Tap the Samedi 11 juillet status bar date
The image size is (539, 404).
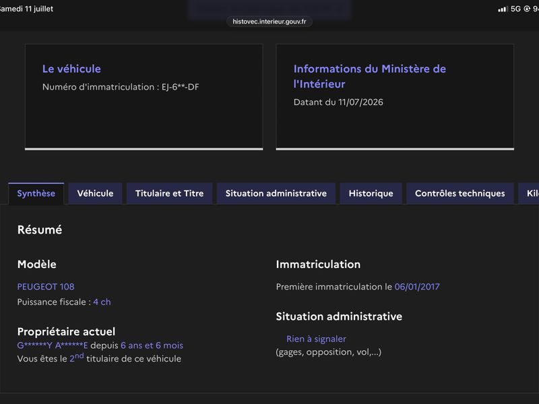26,9
